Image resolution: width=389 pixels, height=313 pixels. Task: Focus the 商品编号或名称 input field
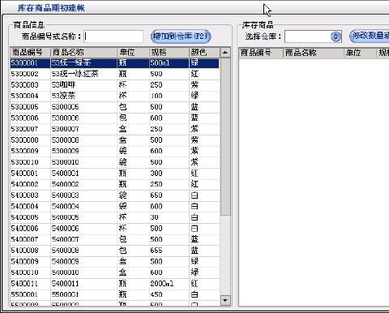113,36
